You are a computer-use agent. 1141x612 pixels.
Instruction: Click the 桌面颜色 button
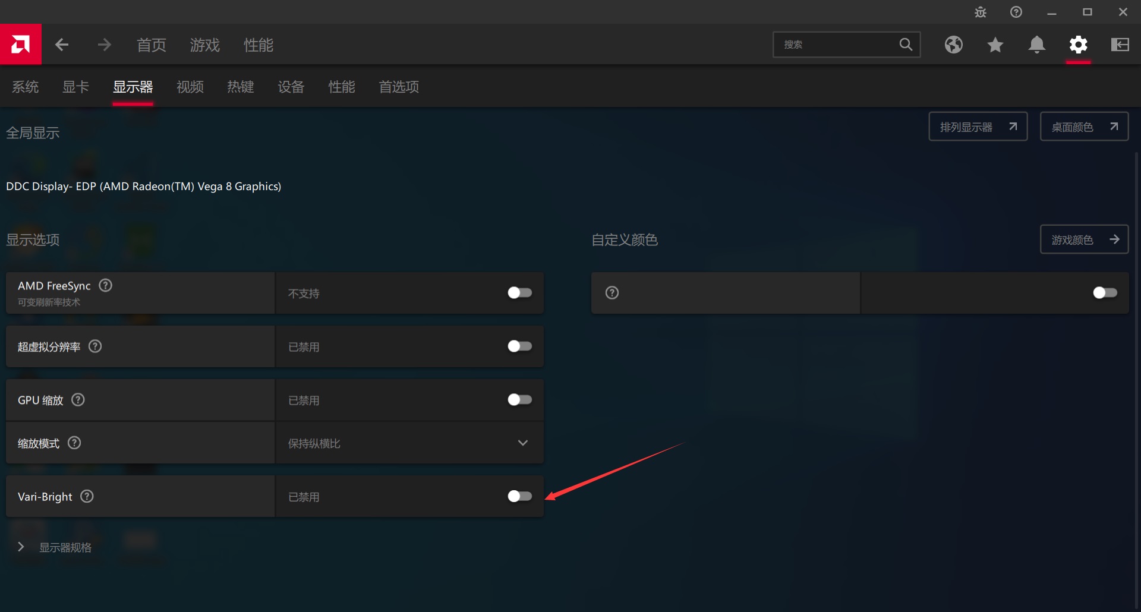1084,127
